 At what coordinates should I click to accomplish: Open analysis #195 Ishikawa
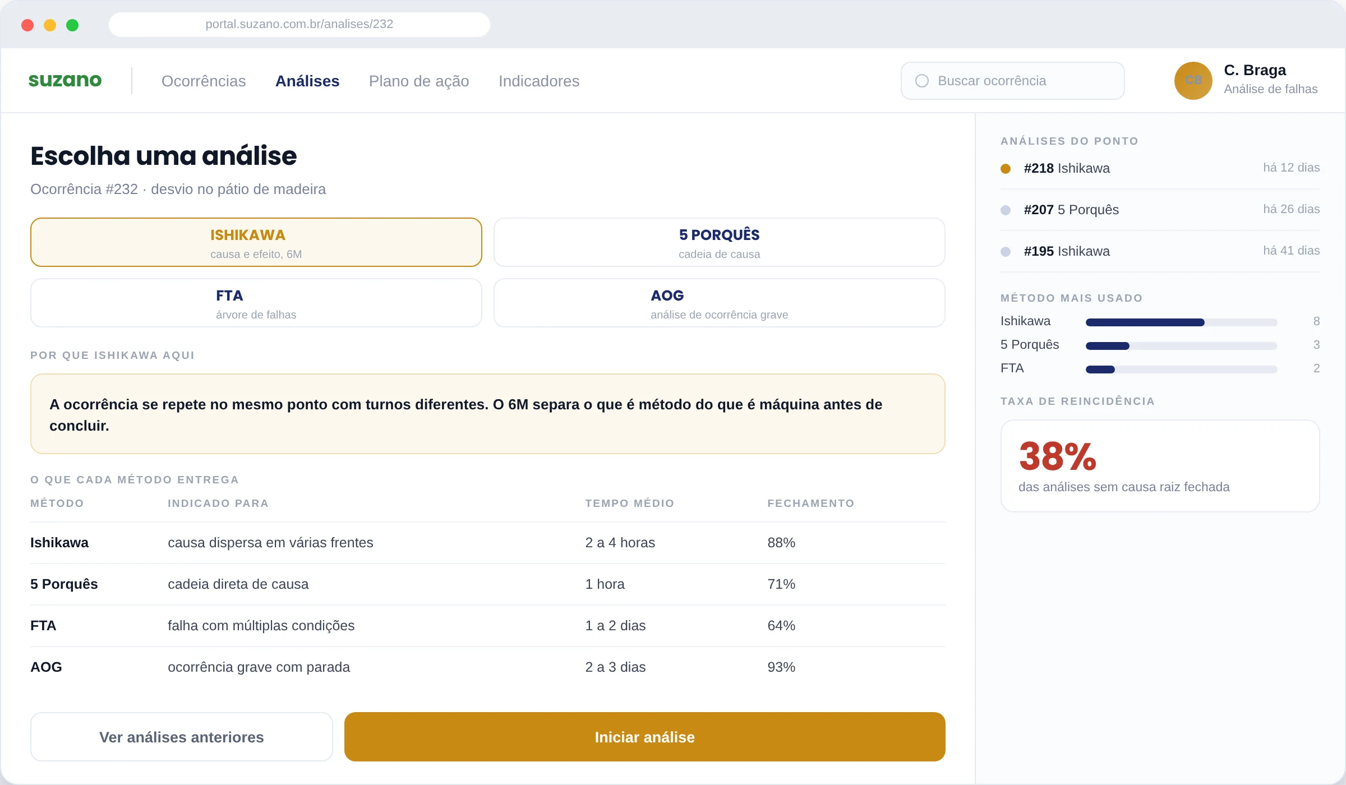click(1160, 251)
